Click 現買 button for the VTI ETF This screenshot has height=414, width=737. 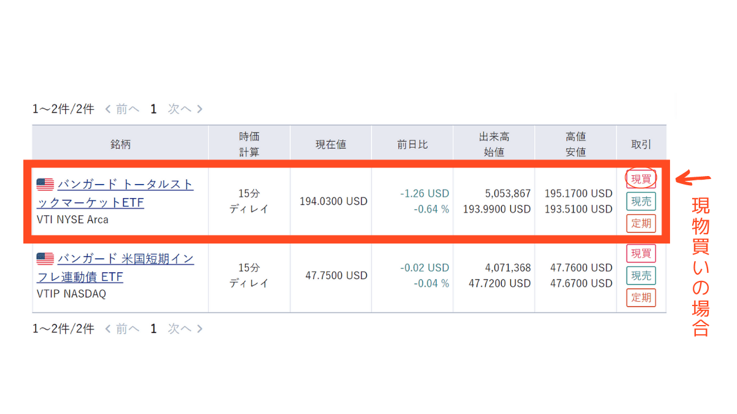[x=641, y=179]
